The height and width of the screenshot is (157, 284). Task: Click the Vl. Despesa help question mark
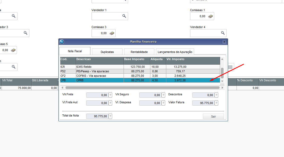[163, 103]
